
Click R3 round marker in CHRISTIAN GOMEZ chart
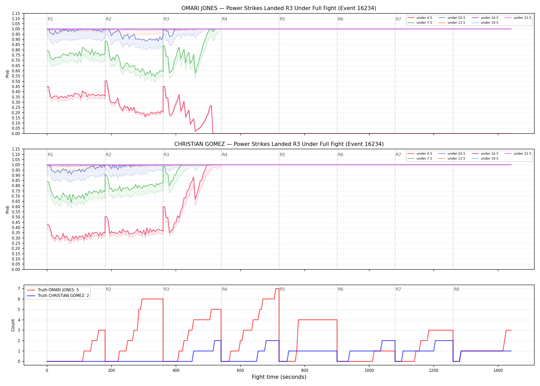click(x=166, y=155)
